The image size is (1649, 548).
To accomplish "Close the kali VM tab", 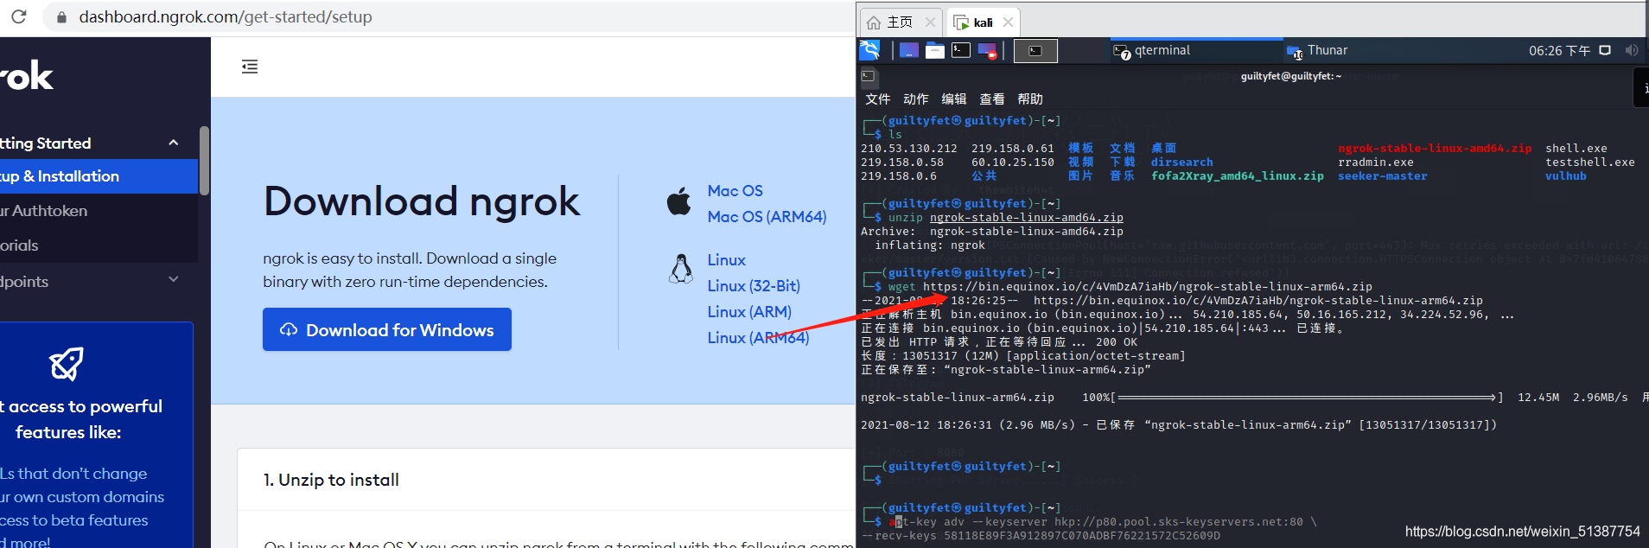I will [1008, 22].
